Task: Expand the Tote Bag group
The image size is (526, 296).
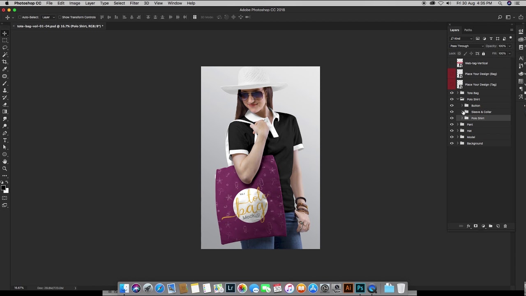Action: [458, 93]
